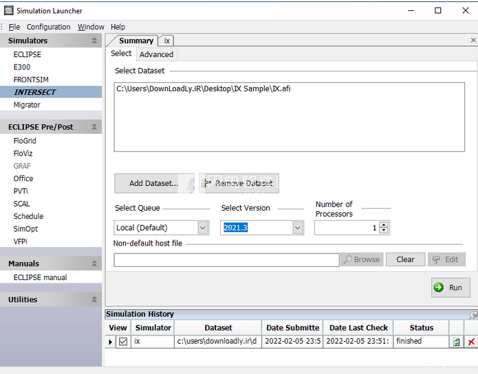Click the Simulation Launcher app icon
478x374 pixels.
click(x=9, y=11)
